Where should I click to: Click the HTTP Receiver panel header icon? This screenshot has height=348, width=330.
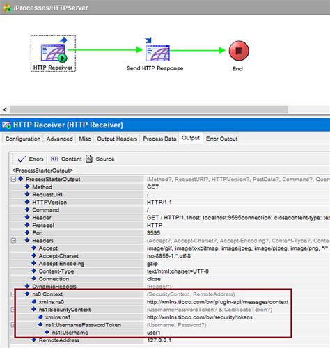pyautogui.click(x=6, y=125)
